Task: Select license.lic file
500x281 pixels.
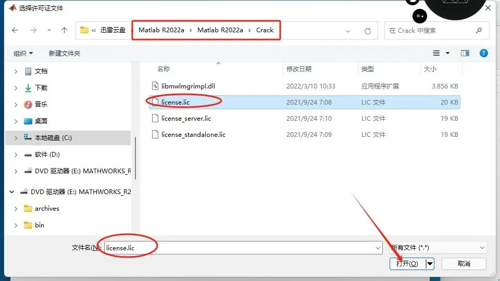Action: tap(305, 103)
